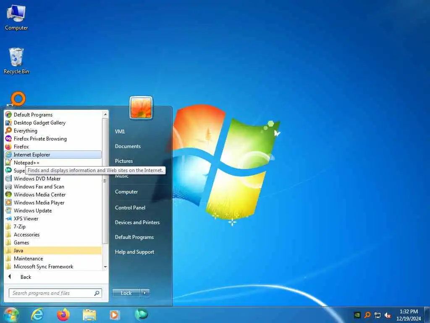Click programs list scroll up arrow
This screenshot has height=323, width=430.
[105, 114]
